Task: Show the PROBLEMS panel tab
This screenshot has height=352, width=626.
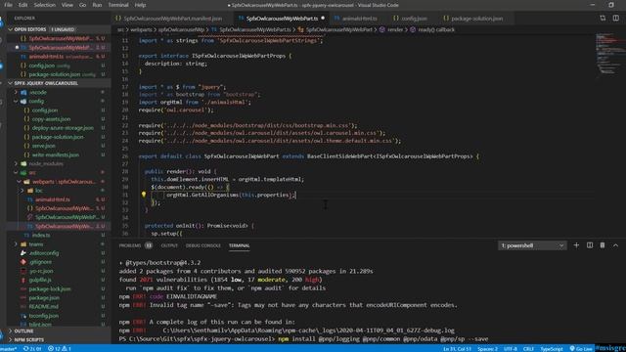Action: [130, 245]
